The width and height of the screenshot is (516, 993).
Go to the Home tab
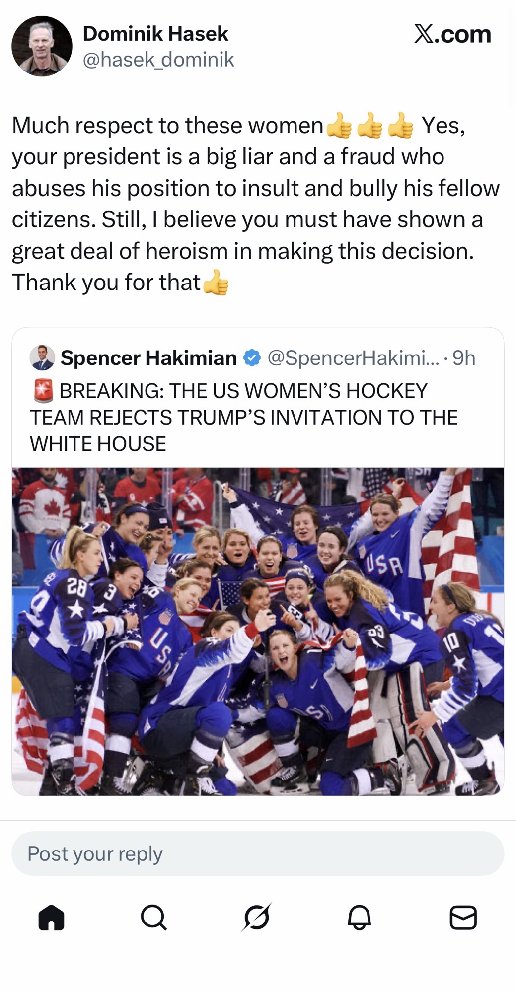click(52, 917)
